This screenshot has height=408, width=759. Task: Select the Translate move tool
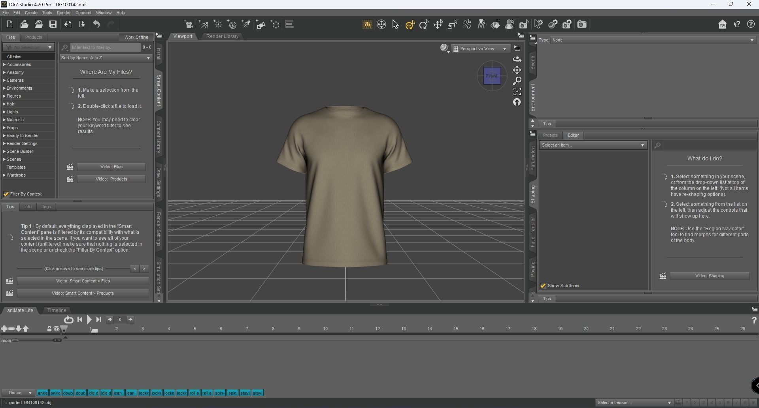coord(438,24)
